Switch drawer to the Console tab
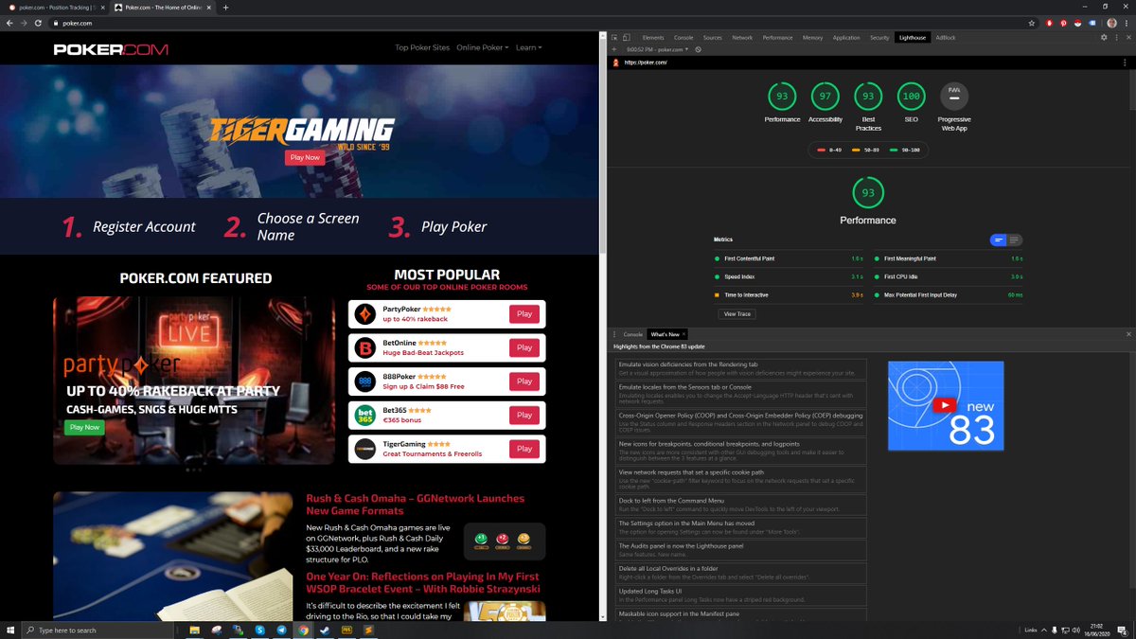The image size is (1136, 639). pos(632,334)
